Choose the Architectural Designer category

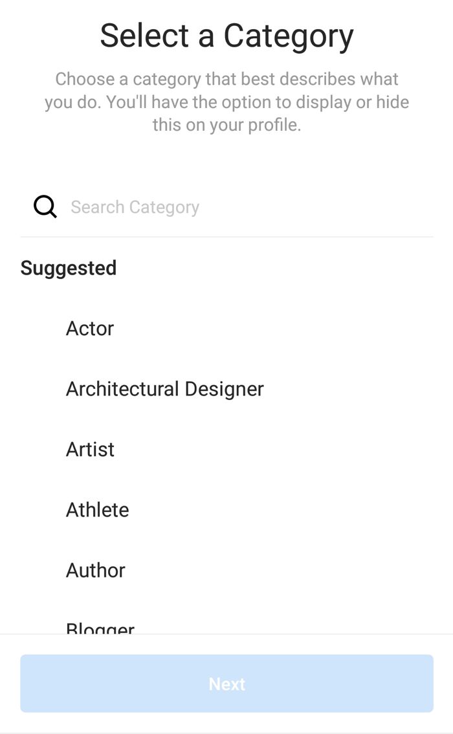tap(164, 389)
